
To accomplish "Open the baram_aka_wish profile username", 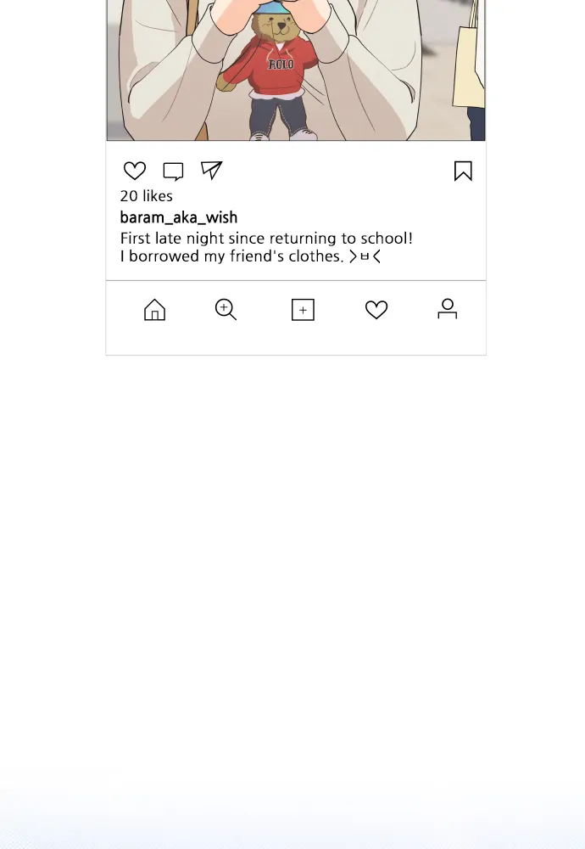I will coord(179,217).
